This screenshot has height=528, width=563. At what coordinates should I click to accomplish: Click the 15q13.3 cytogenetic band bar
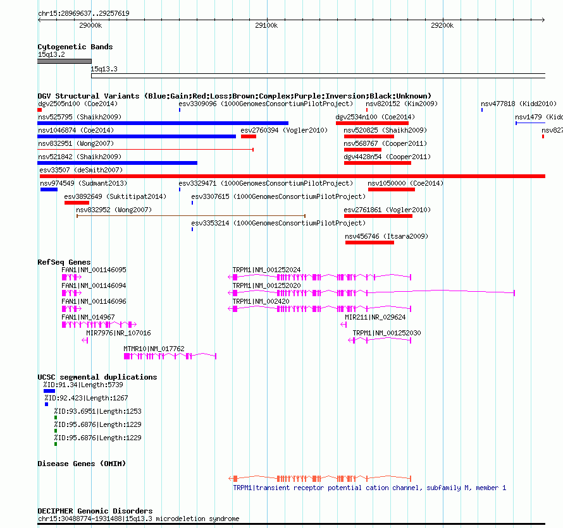pyautogui.click(x=318, y=76)
